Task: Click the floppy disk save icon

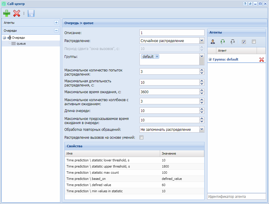Action: 31,13
